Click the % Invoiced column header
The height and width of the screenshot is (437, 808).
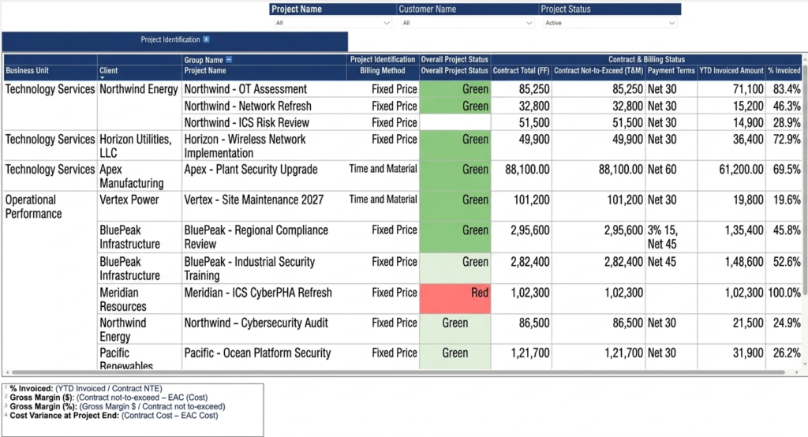tap(784, 71)
